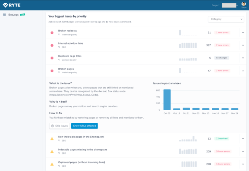Click Orphaned pages (without incoming links) title
Image resolution: width=249 pixels, height=171 pixels.
point(81,162)
